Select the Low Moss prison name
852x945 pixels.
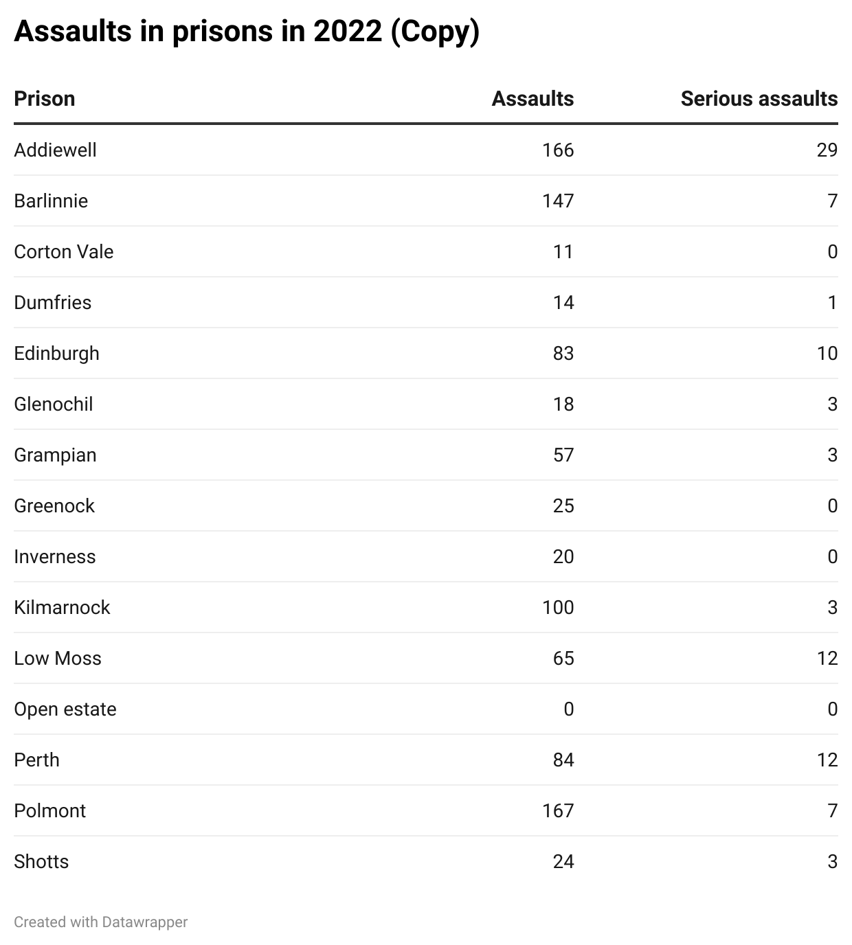click(x=58, y=658)
